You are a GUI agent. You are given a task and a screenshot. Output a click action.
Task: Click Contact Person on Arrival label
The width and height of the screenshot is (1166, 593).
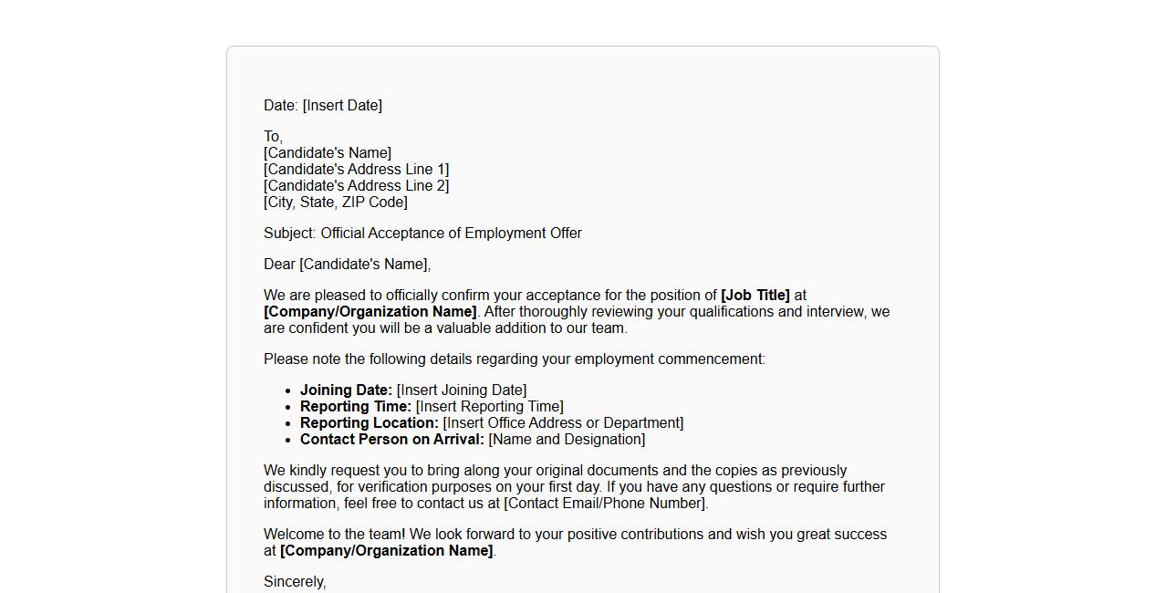click(392, 440)
